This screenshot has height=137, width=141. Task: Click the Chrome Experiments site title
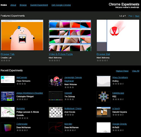124,4
